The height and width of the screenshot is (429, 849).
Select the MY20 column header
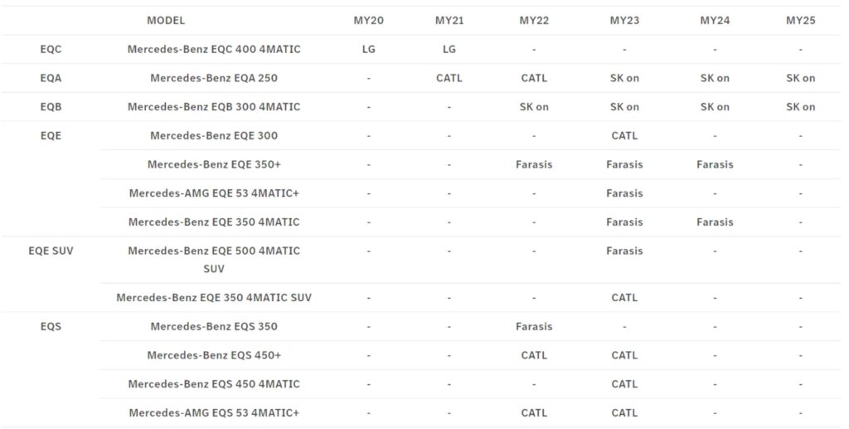coord(368,21)
